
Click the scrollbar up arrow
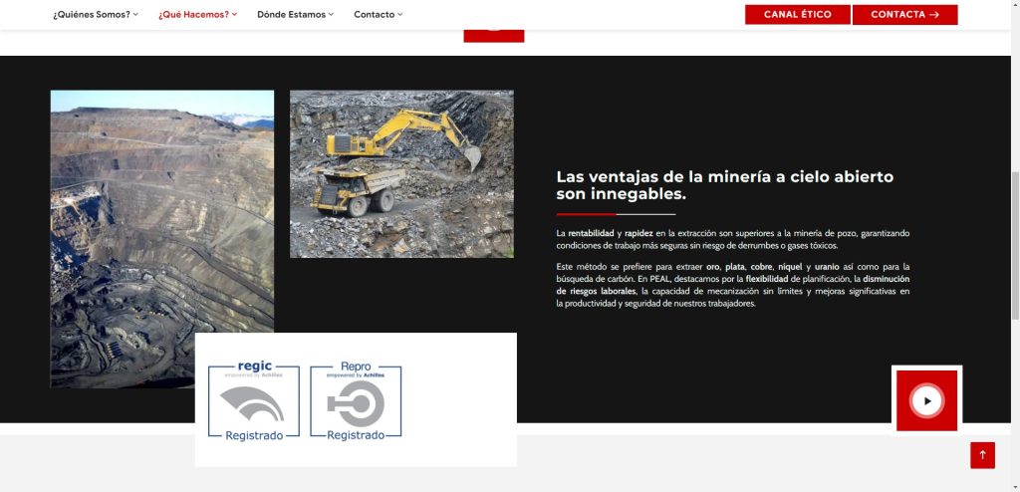(x=1013, y=6)
